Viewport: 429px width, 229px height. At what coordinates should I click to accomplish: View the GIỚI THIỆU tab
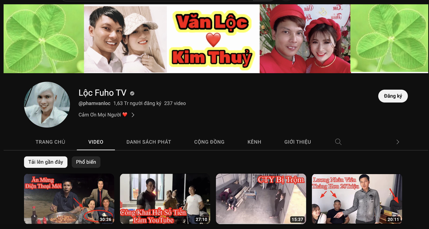(298, 142)
